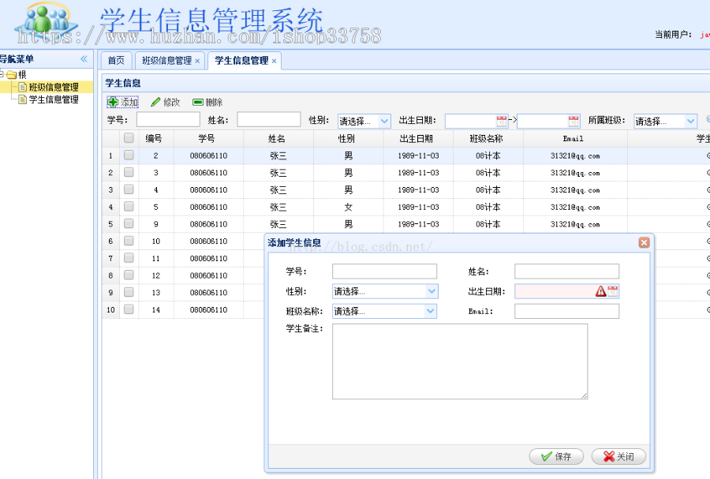Viewport: 710px width, 479px height.
Task: Open the 性别 请选择 dropdown in the search bar
Action: (383, 121)
